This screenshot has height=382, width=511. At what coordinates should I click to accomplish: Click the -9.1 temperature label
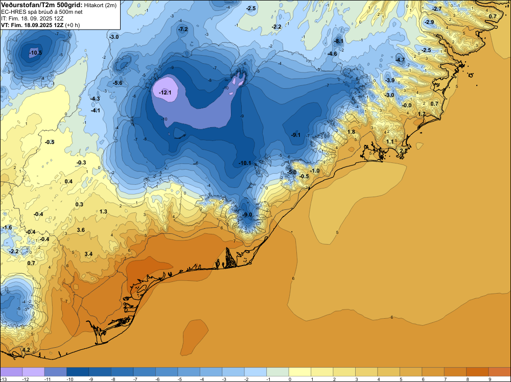[296, 135]
